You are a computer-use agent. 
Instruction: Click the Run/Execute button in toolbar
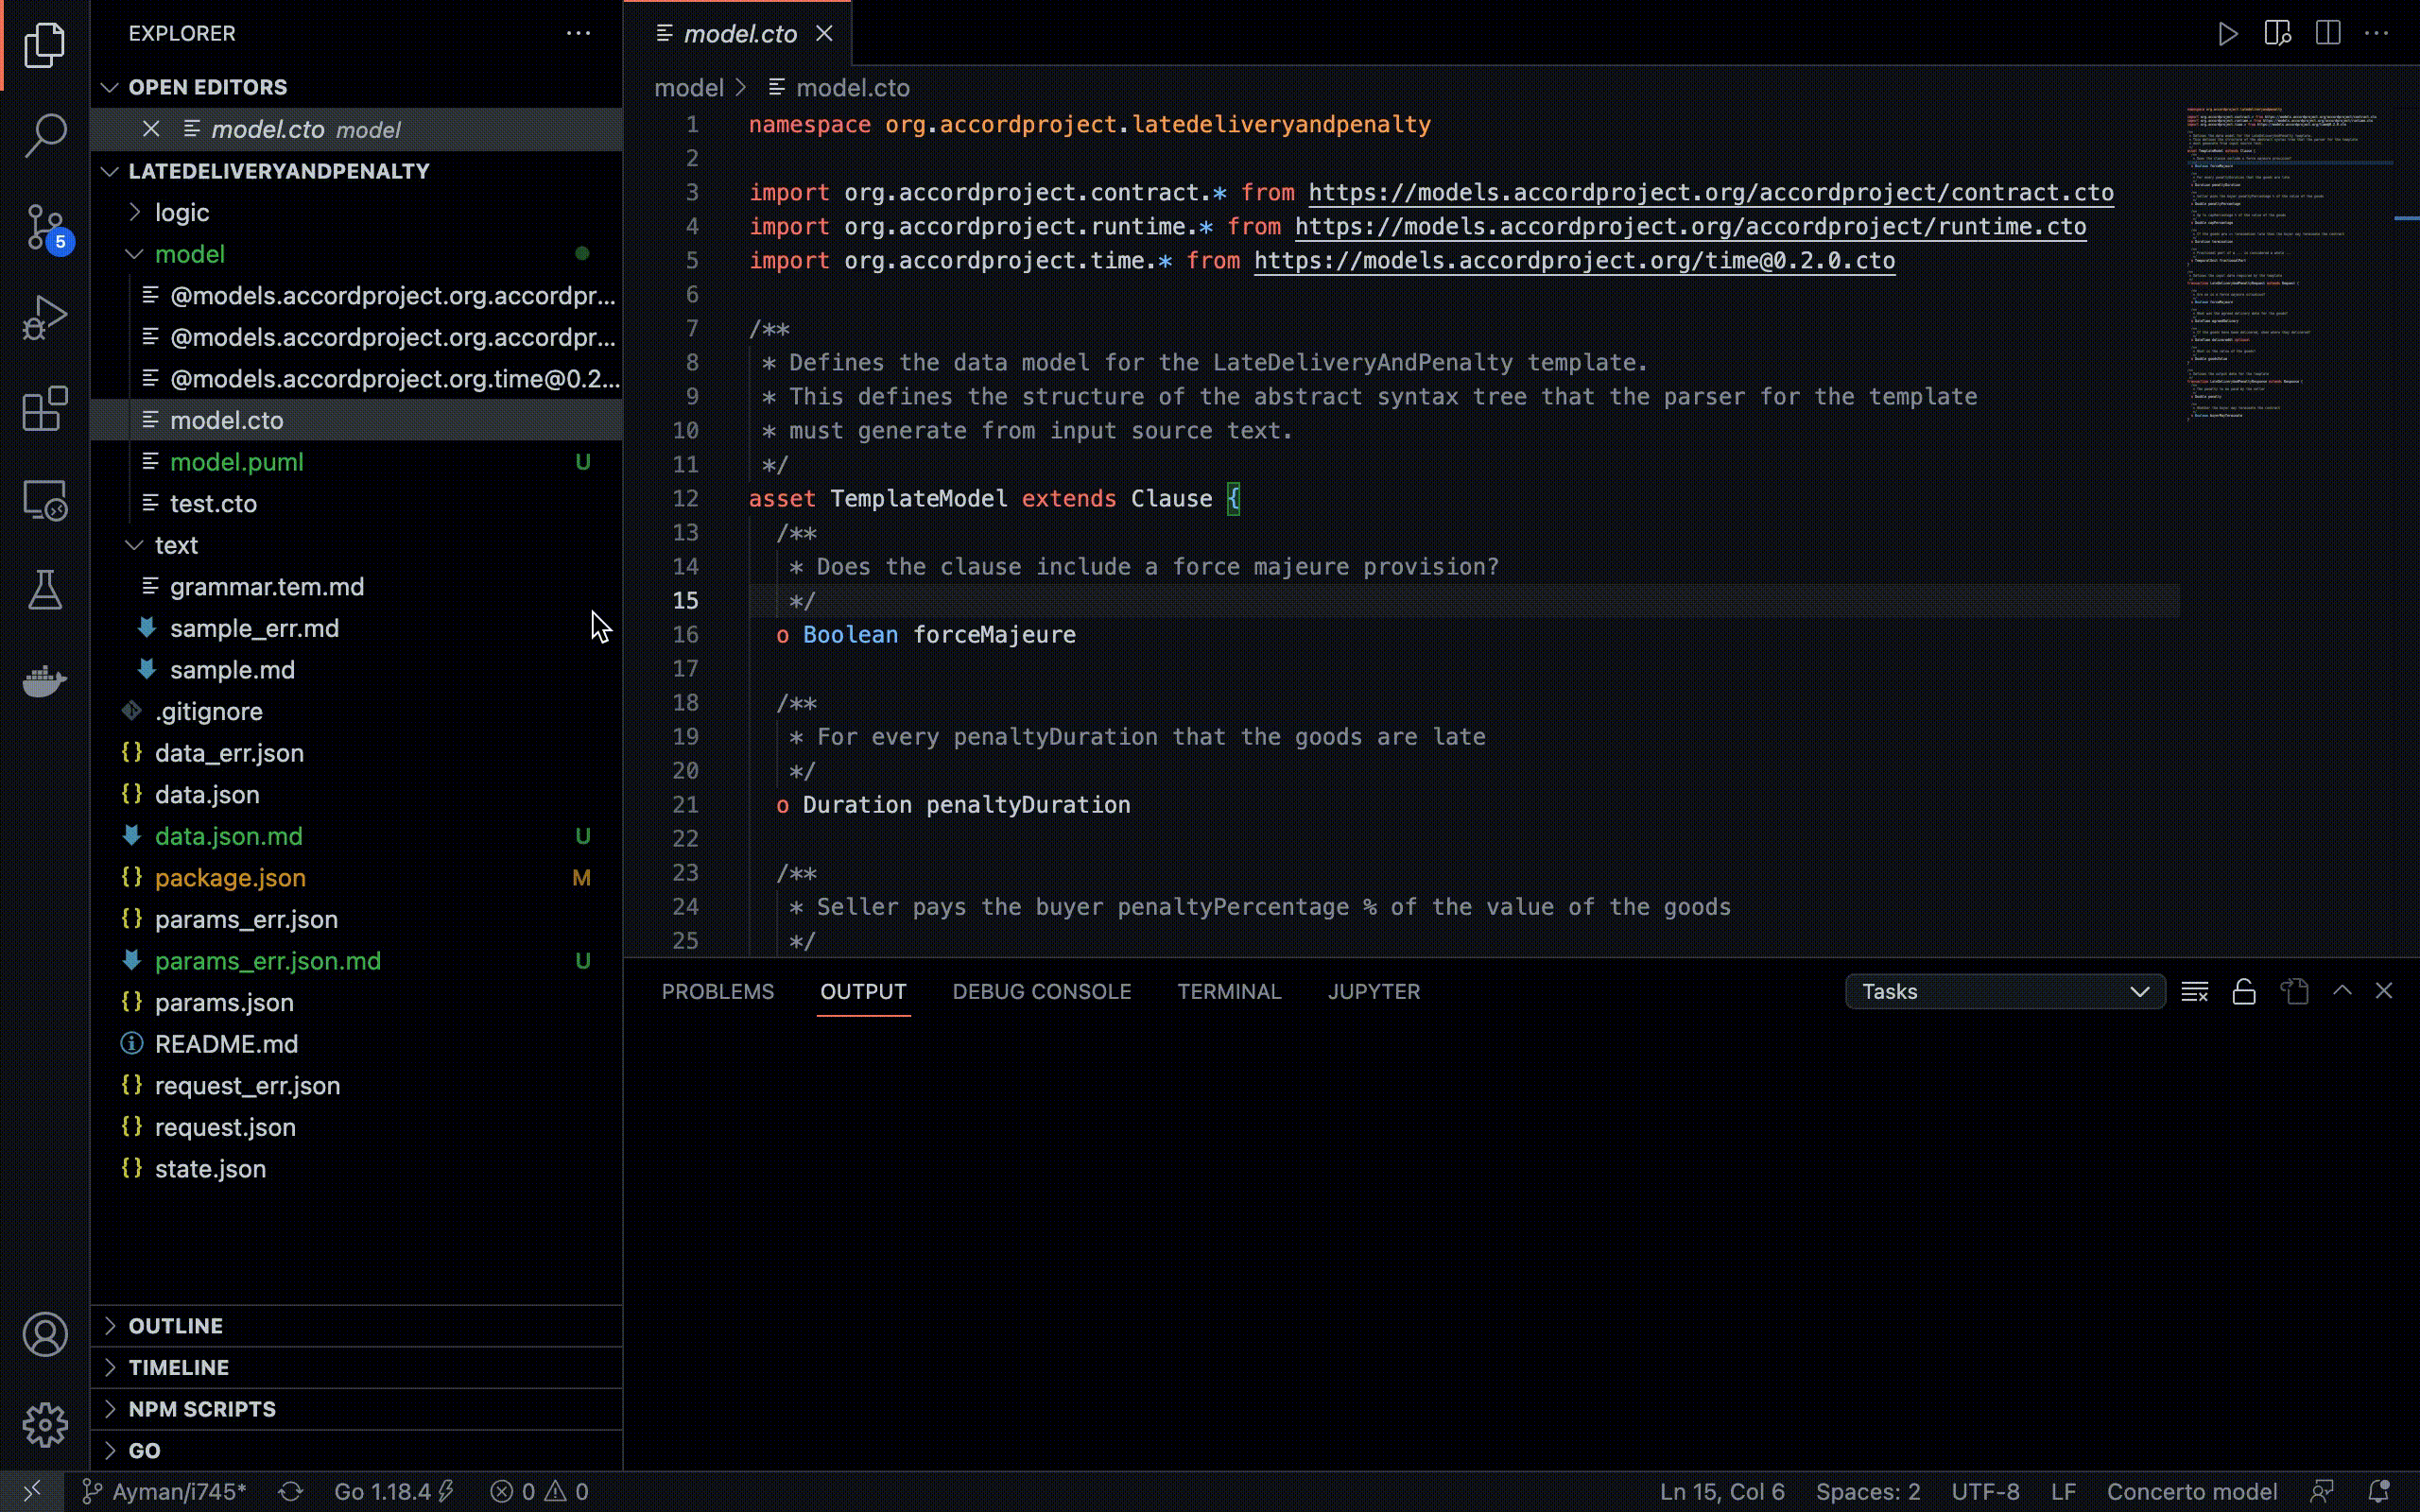click(x=2226, y=33)
